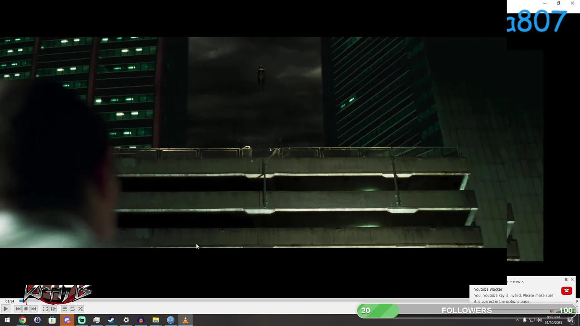Open the padlock VPN app in taskbar
Image resolution: width=580 pixels, height=326 pixels.
(x=37, y=320)
